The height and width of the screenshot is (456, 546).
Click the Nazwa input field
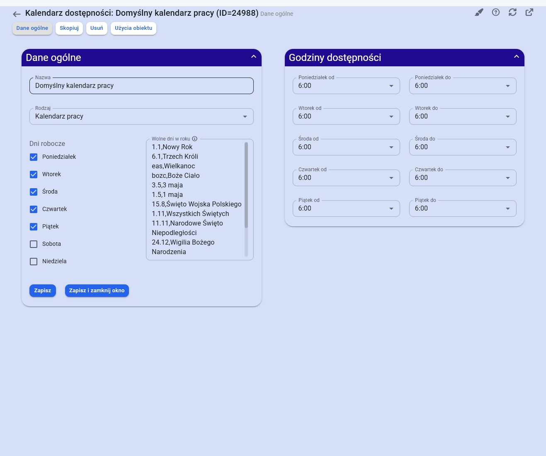pyautogui.click(x=141, y=86)
